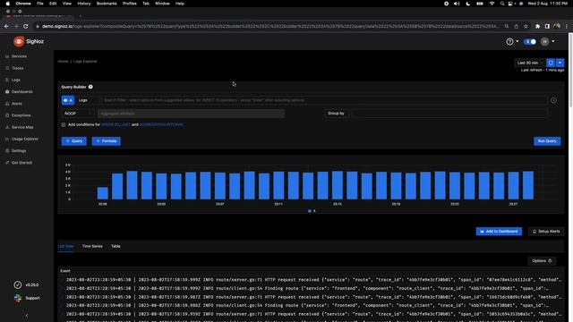Switch to the List View tab

coord(65,247)
